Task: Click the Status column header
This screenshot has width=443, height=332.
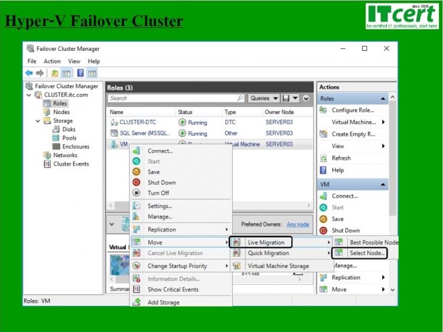Action: tap(185, 112)
